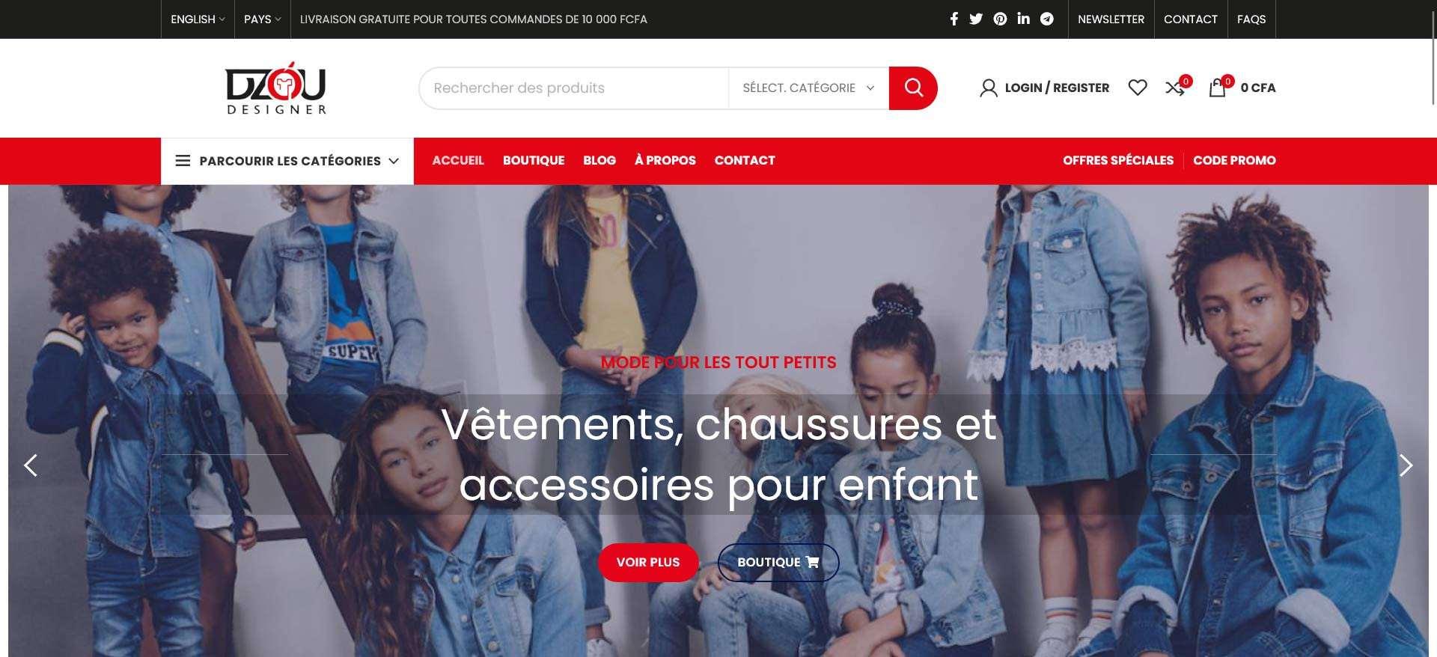Open the wishlist heart icon
This screenshot has height=657, width=1437.
[1138, 88]
